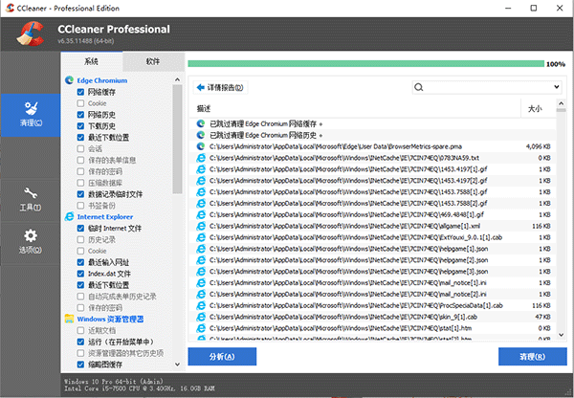Select the Internet Explorer category heading
The width and height of the screenshot is (574, 398).
[x=104, y=217]
